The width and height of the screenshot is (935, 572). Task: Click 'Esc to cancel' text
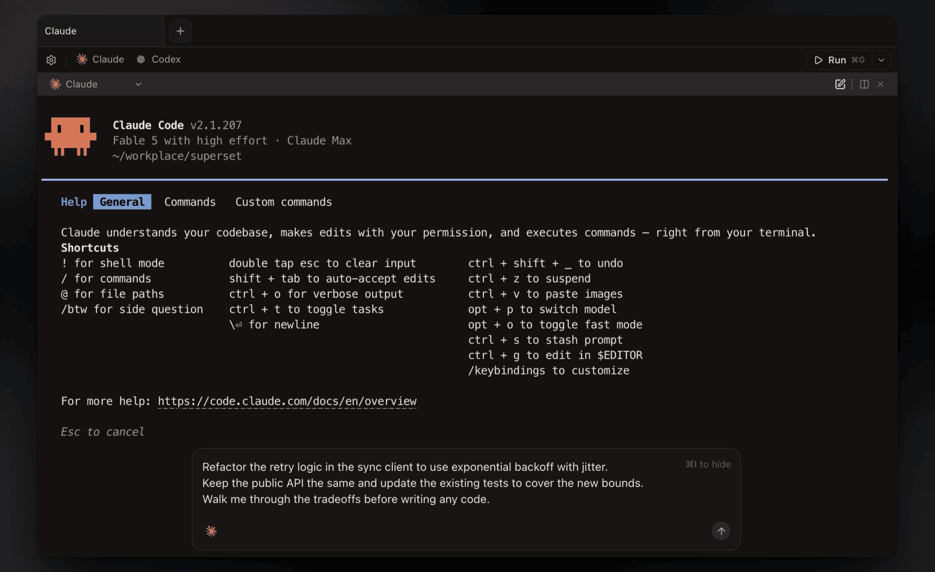[102, 432]
